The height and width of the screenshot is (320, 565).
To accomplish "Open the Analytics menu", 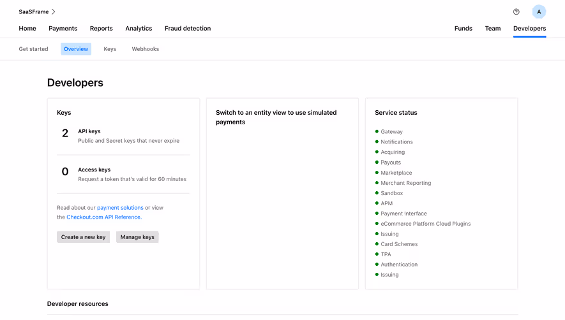I will tap(139, 29).
